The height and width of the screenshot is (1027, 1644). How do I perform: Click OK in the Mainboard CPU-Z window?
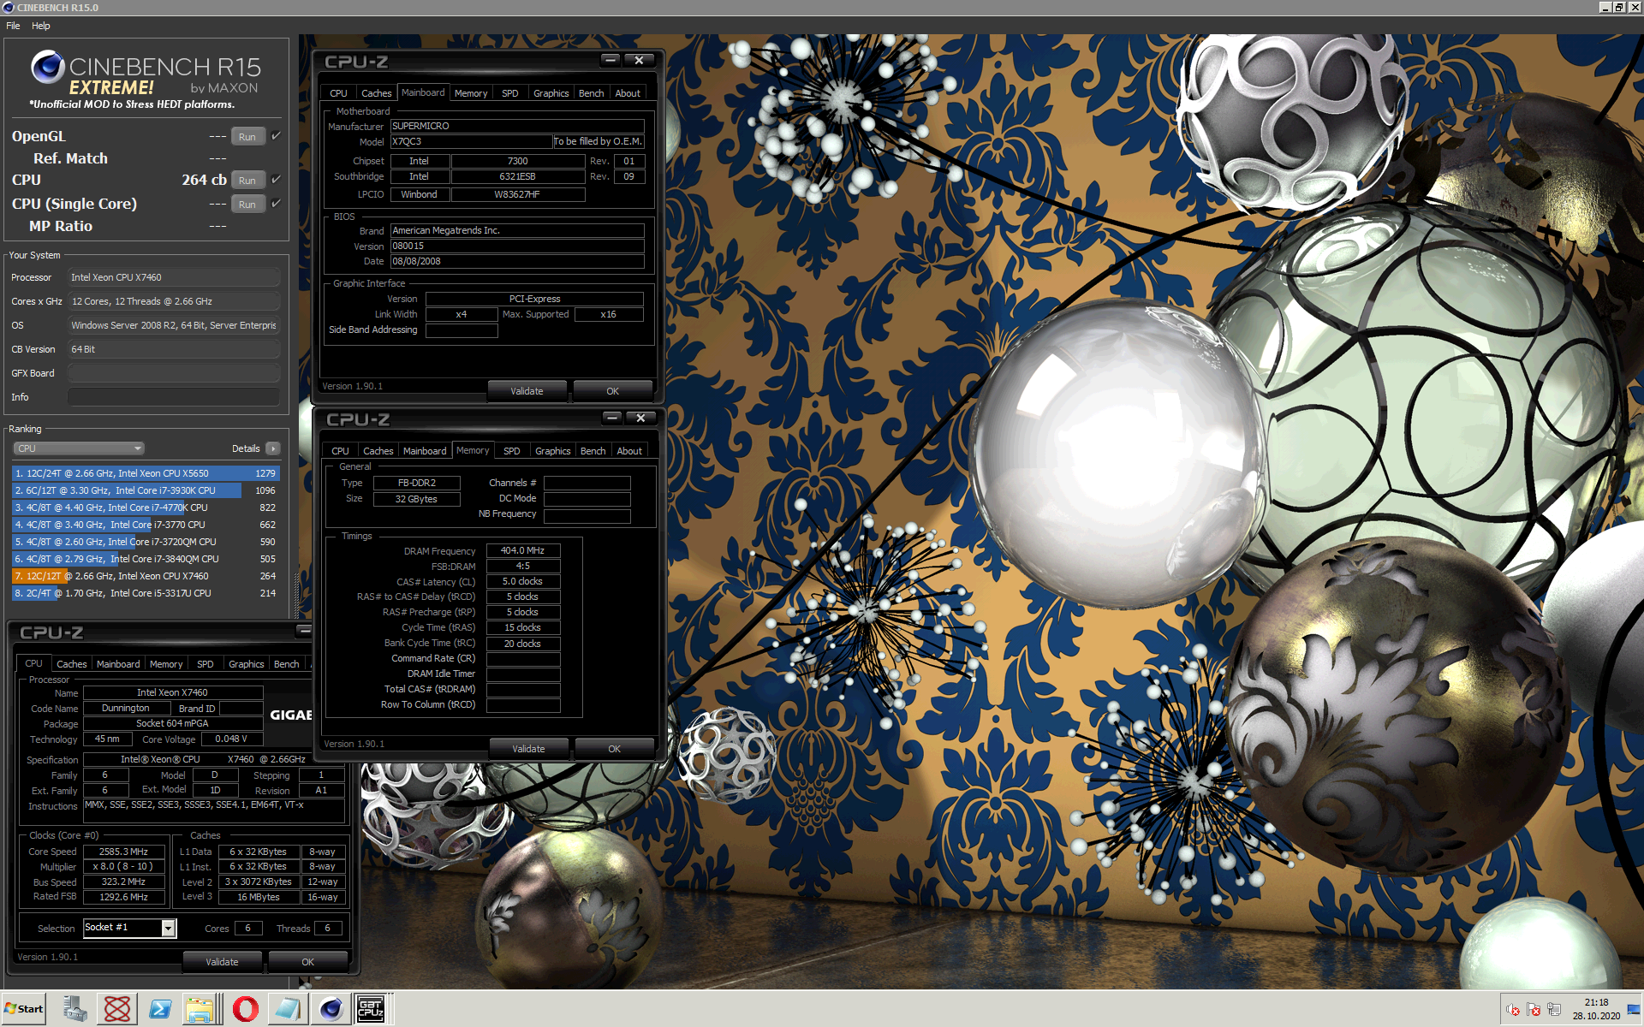tap(612, 391)
